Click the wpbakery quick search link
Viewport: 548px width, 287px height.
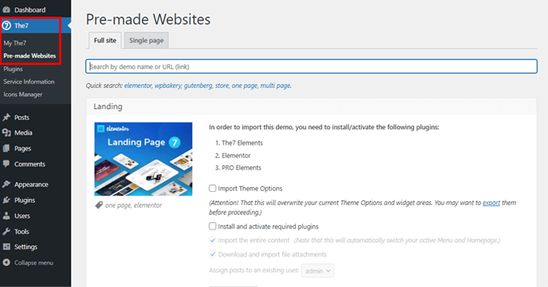168,86
